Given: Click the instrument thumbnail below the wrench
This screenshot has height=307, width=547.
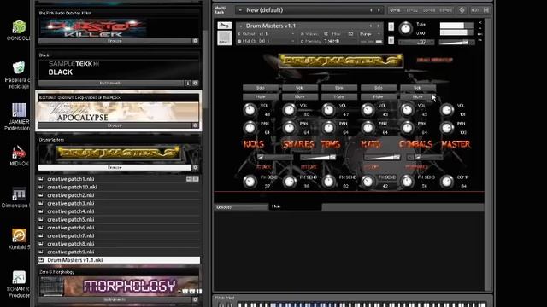Looking at the screenshot, I should (x=224, y=38).
